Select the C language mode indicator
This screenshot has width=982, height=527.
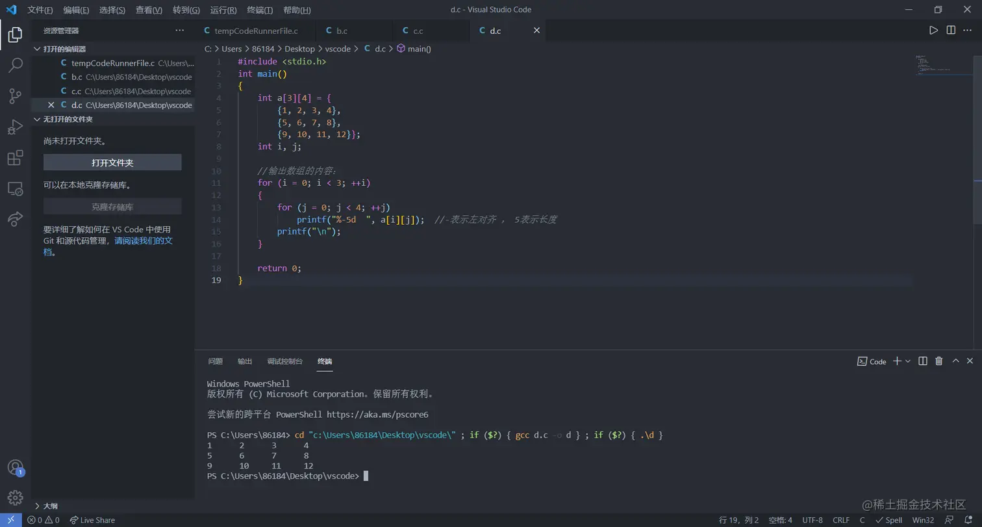(x=862, y=520)
